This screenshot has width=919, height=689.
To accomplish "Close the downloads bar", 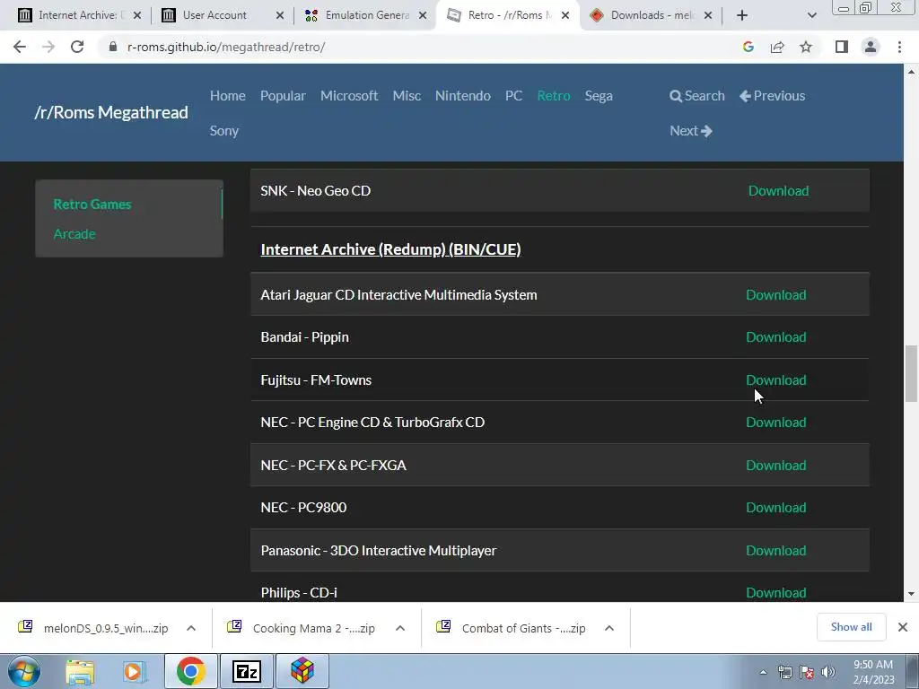I will pyautogui.click(x=903, y=627).
